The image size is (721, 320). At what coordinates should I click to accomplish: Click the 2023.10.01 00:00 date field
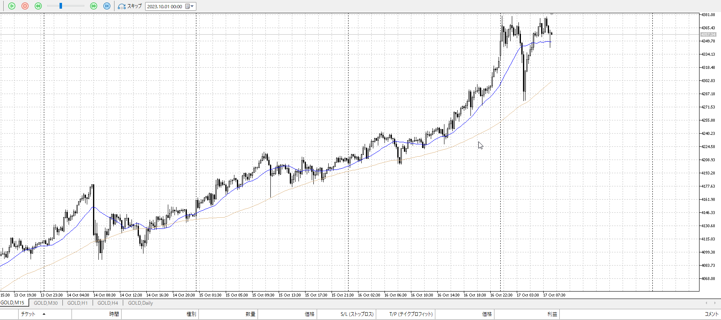[x=165, y=7]
